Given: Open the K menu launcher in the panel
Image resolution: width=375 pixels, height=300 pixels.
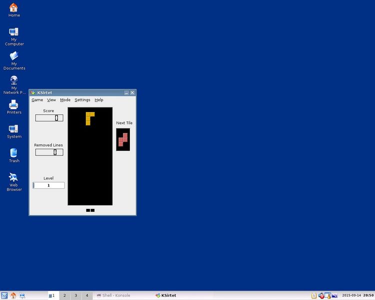Looking at the screenshot, I should pyautogui.click(x=4, y=295).
